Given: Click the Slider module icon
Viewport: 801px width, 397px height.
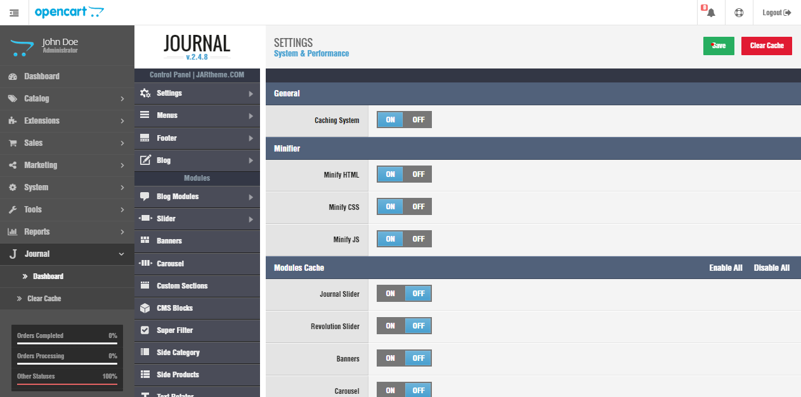Looking at the screenshot, I should pos(145,218).
